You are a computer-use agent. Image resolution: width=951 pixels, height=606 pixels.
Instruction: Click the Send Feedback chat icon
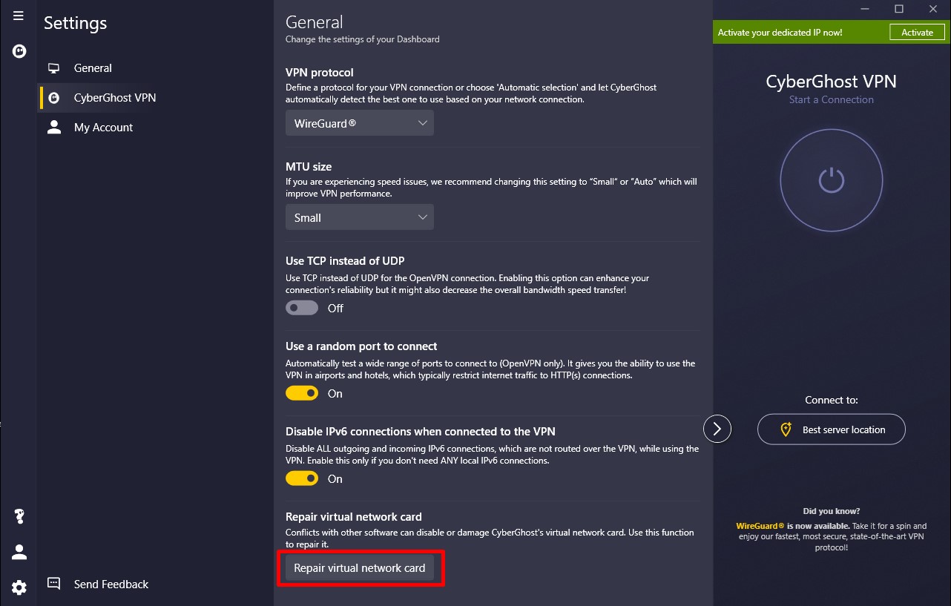(53, 584)
